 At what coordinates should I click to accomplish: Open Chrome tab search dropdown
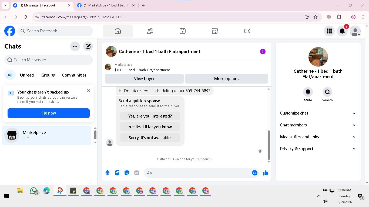[5, 5]
